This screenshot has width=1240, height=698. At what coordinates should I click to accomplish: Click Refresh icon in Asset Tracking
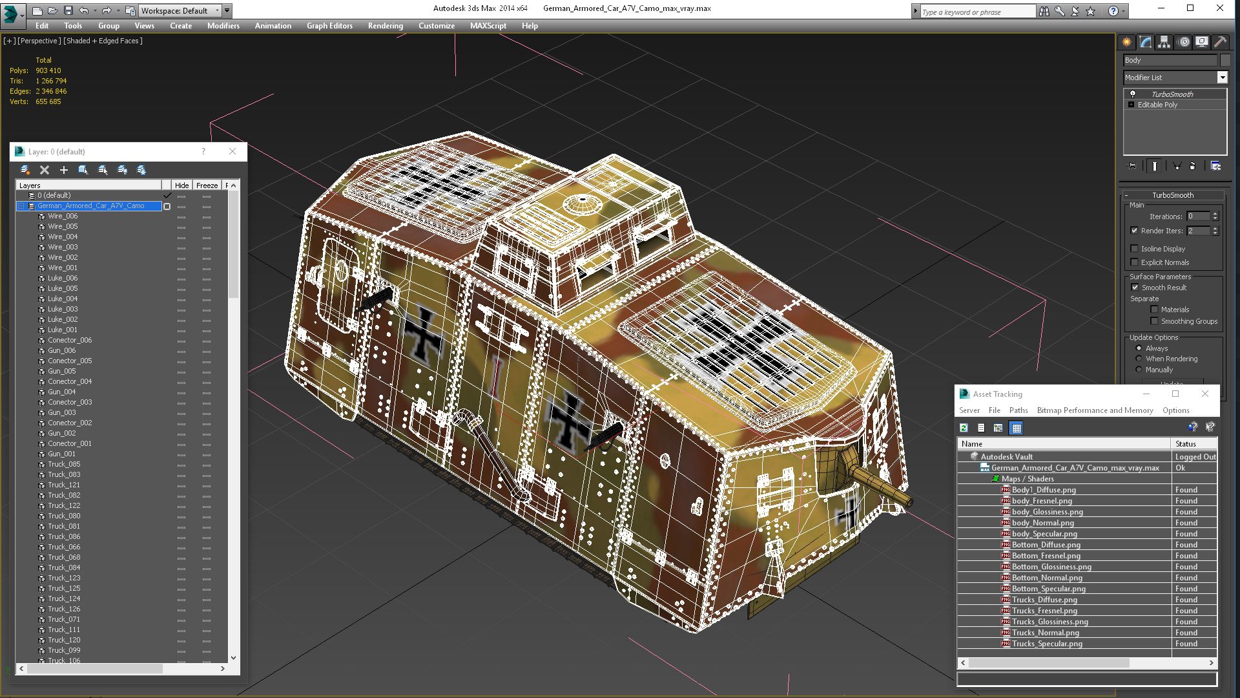tap(964, 428)
